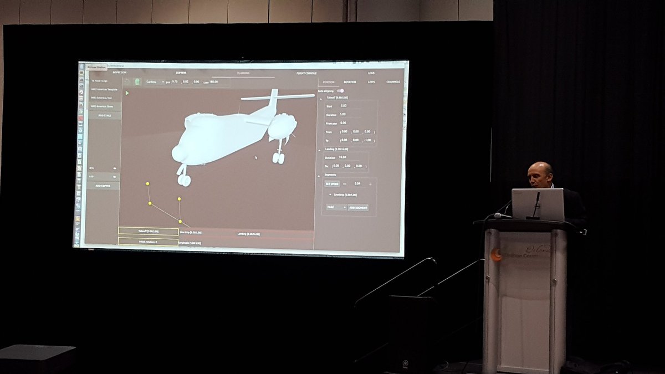Open the Hold segment type dropdown
This screenshot has width=665, height=374.
pyautogui.click(x=336, y=207)
